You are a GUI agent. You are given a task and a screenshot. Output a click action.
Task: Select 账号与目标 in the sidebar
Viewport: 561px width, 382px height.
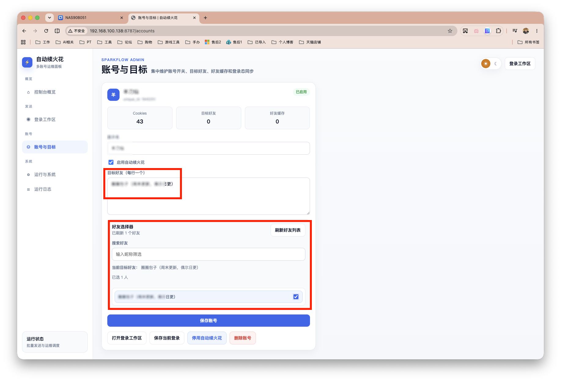pyautogui.click(x=55, y=147)
